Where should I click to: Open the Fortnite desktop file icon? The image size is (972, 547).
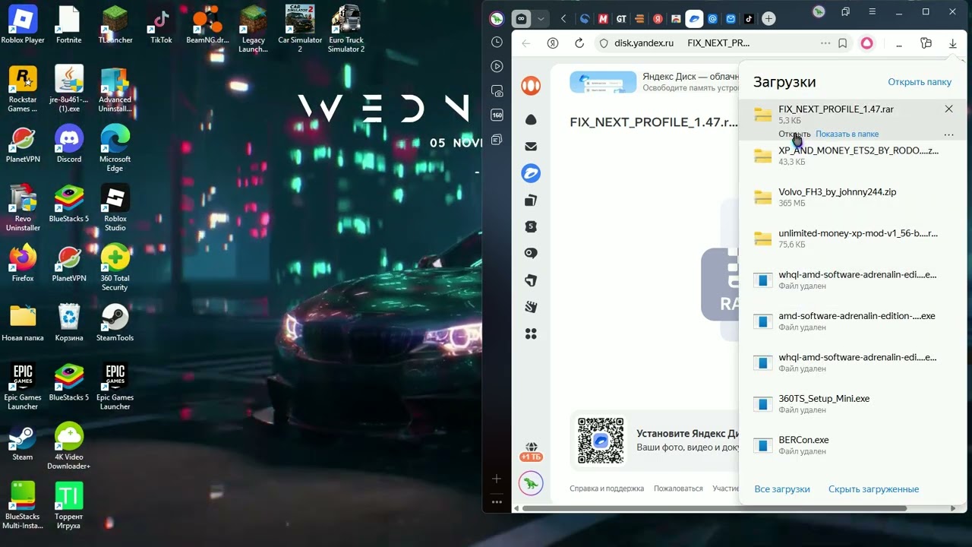[x=68, y=24]
